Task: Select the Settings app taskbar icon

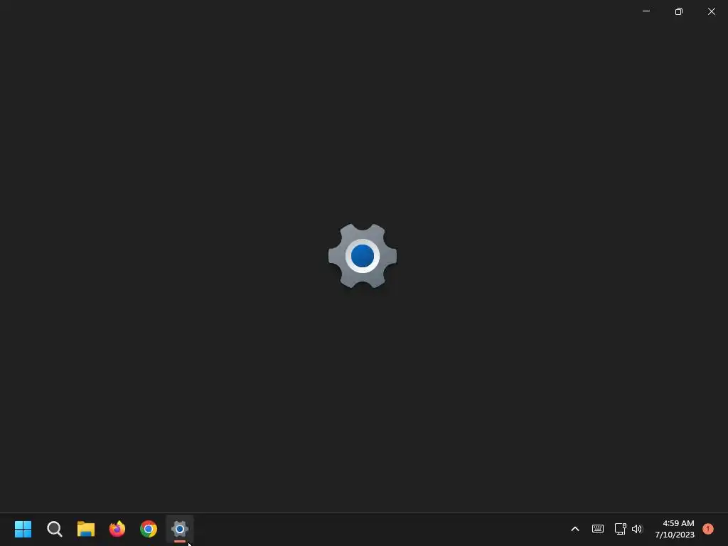Action: pos(180,529)
